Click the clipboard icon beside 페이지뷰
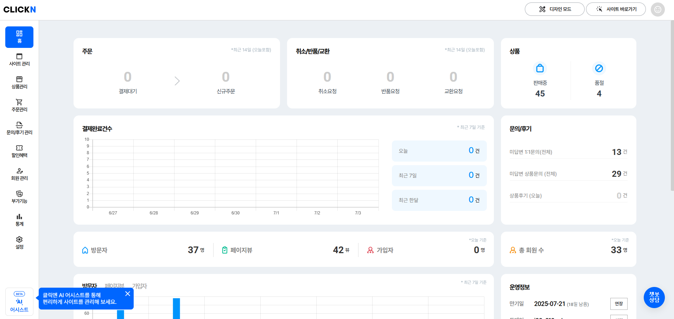The height and width of the screenshot is (319, 674). click(225, 250)
